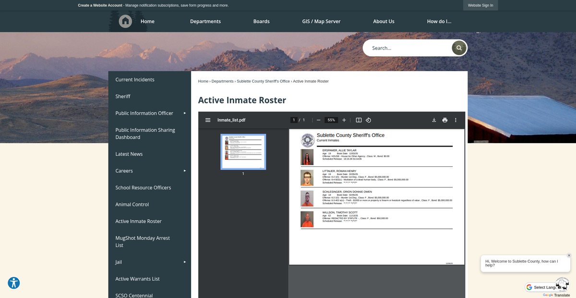Viewport: 576px width, 298px height.
Task: Rotate the PDF counterclockwise
Action: (369, 120)
